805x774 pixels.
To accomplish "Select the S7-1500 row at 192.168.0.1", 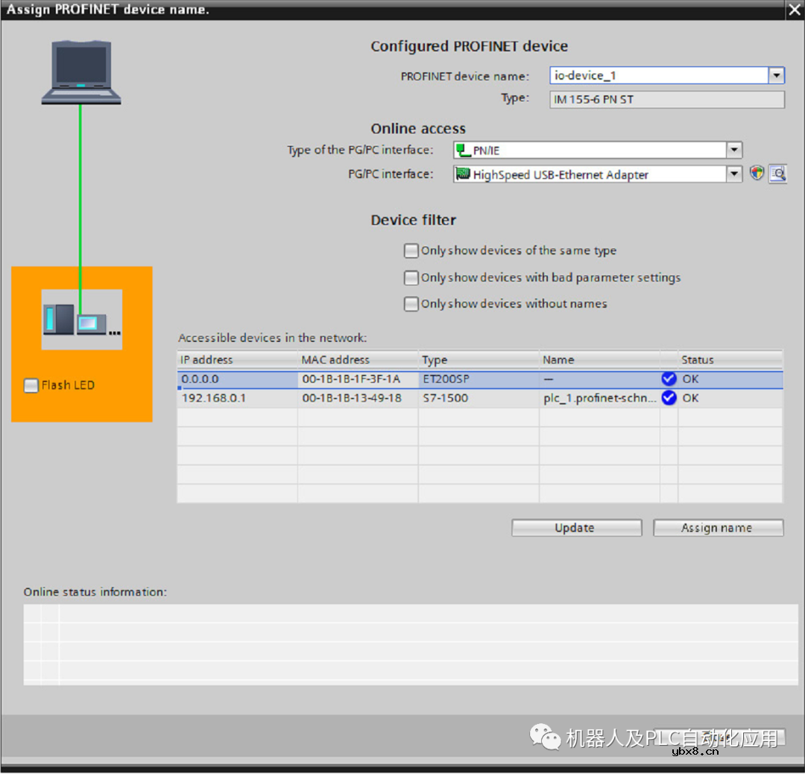I will pyautogui.click(x=358, y=398).
